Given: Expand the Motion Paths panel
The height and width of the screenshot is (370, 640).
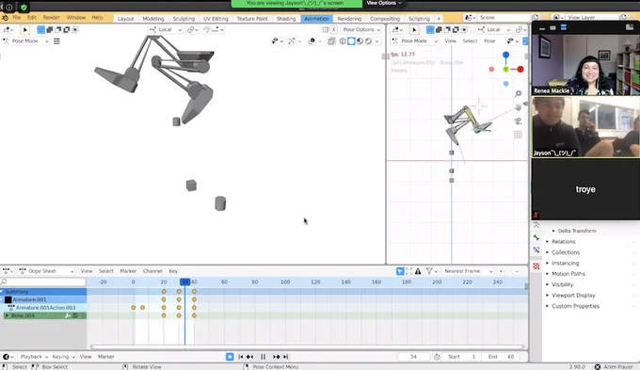Looking at the screenshot, I should pos(568,274).
